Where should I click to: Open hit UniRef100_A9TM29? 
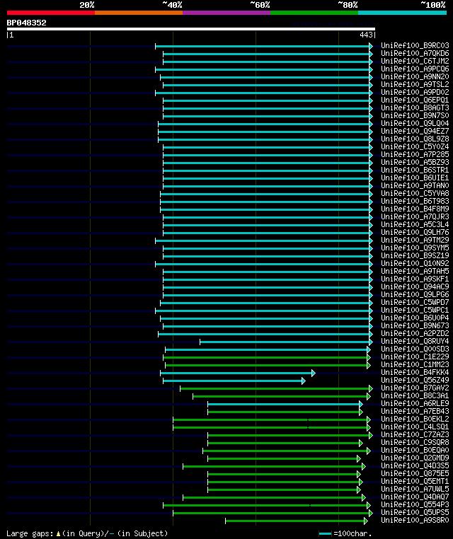(415, 240)
